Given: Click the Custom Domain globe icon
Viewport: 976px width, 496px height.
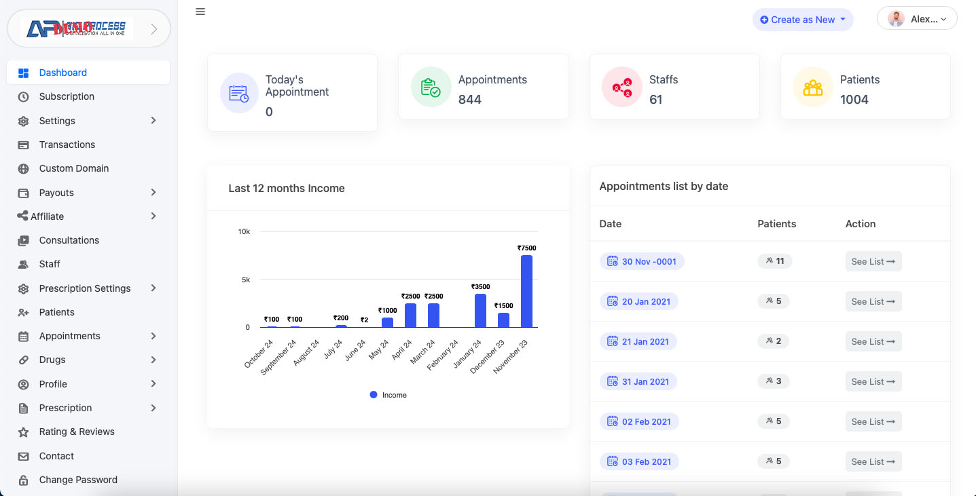Looking at the screenshot, I should coord(24,169).
